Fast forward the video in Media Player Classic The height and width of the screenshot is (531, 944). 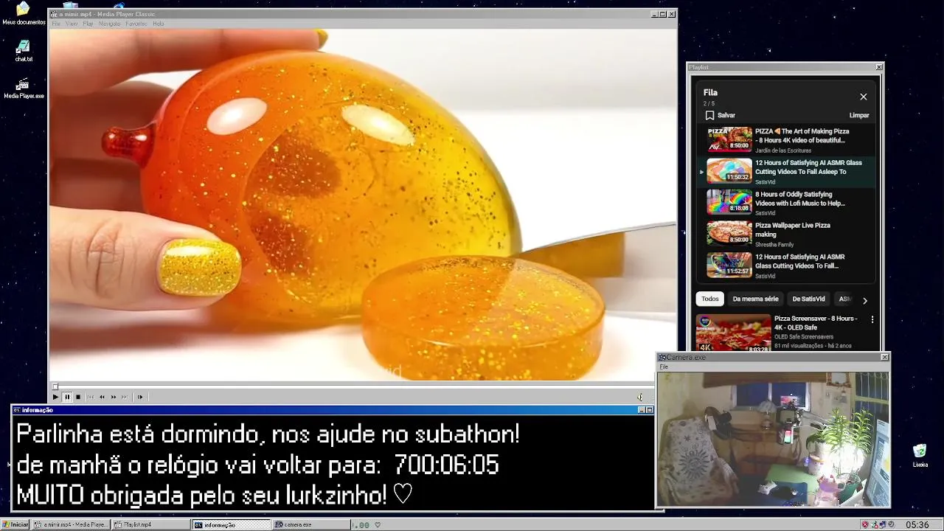coord(114,397)
